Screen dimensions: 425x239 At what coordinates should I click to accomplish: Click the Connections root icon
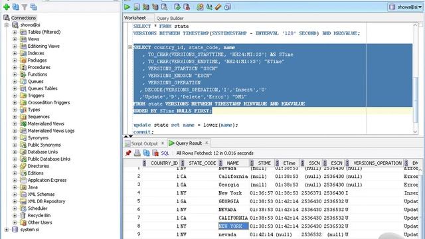pos(7,18)
